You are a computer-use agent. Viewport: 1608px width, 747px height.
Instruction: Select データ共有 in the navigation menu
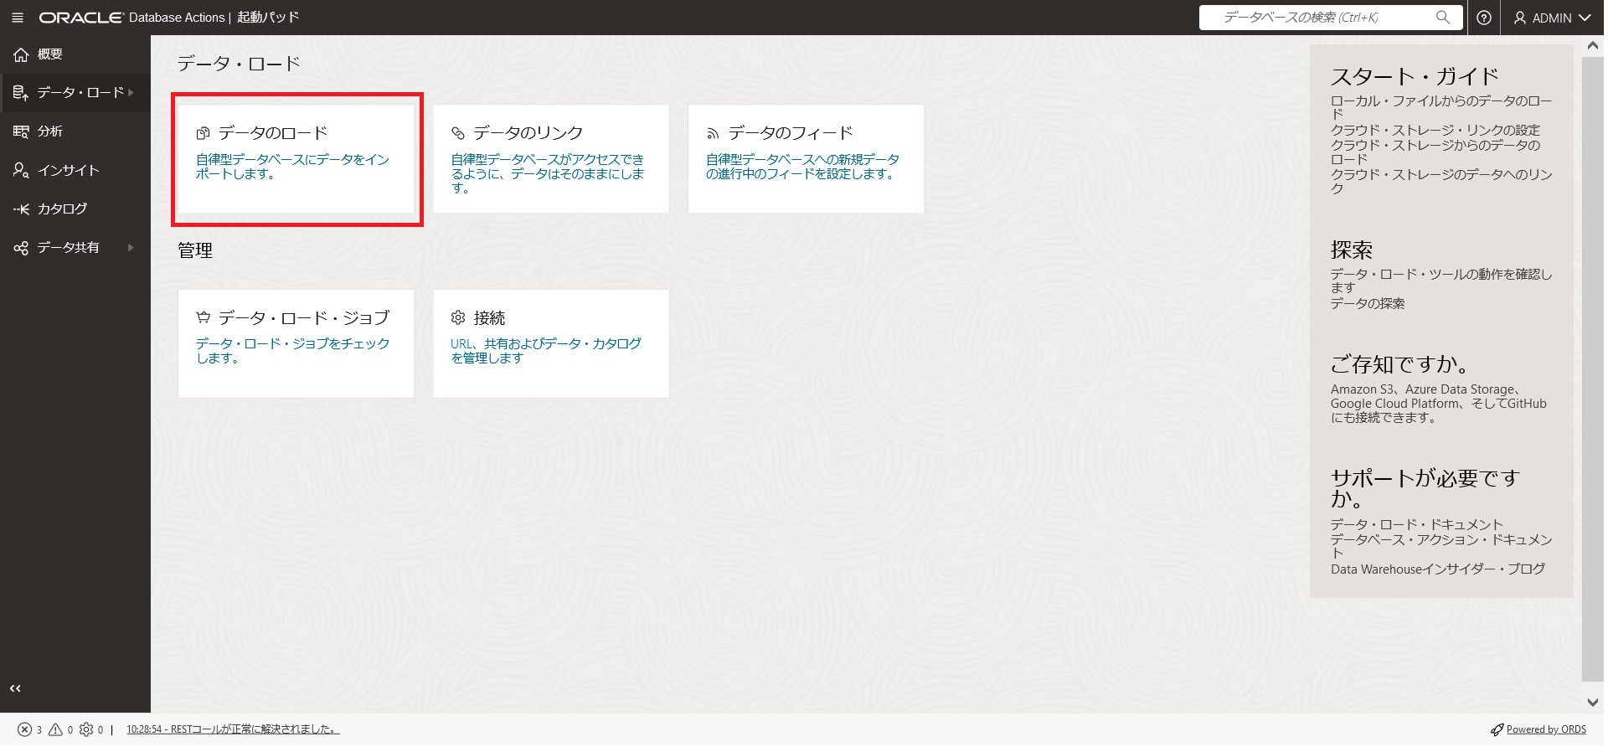pos(75,248)
